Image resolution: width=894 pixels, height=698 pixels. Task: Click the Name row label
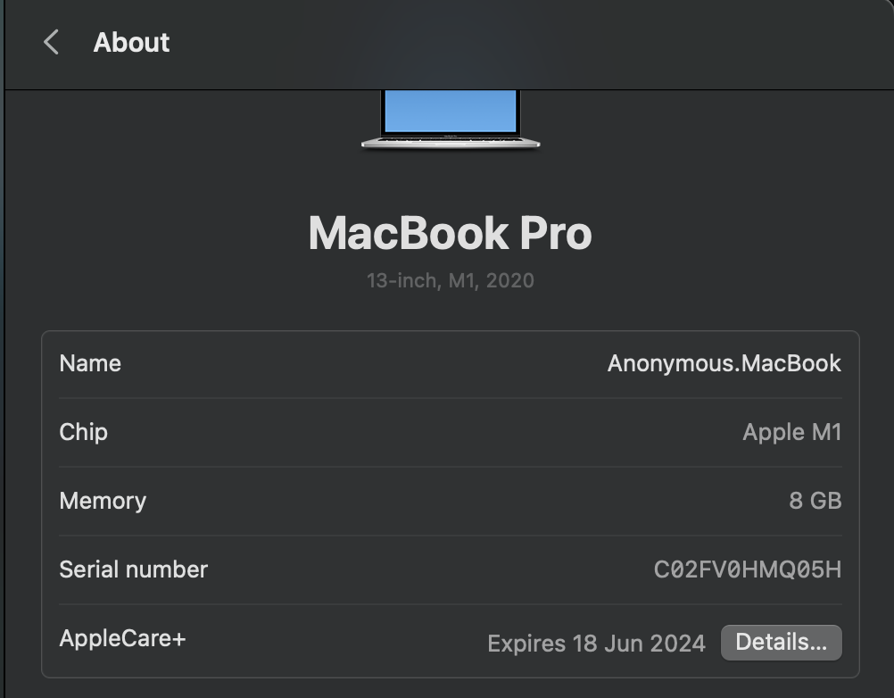[x=90, y=363]
